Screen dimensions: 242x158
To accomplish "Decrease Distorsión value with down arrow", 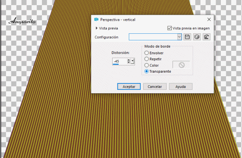I will (x=129, y=62).
